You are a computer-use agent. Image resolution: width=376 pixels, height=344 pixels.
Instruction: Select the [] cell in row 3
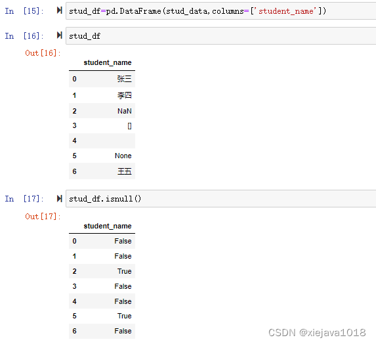[129, 125]
